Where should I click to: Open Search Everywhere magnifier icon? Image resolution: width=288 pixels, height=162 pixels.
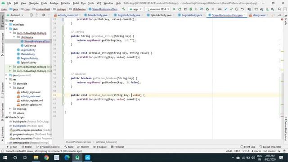click(279, 9)
